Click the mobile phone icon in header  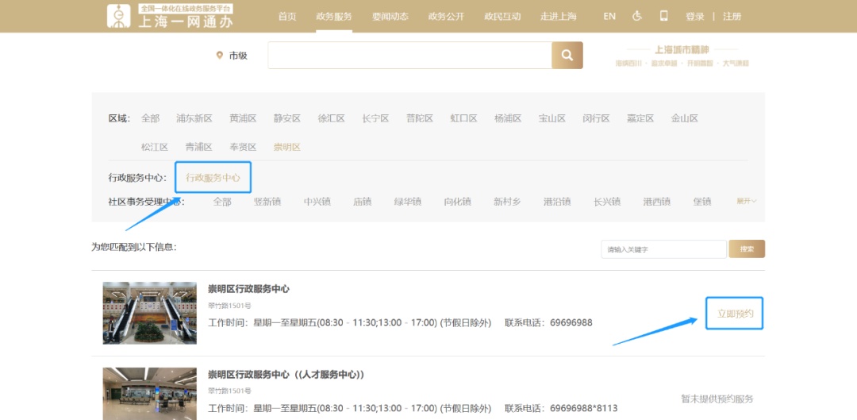(664, 16)
